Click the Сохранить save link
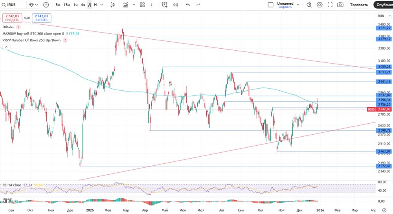Image resolution: width=393 pixels, height=214 pixels. tap(285, 7)
